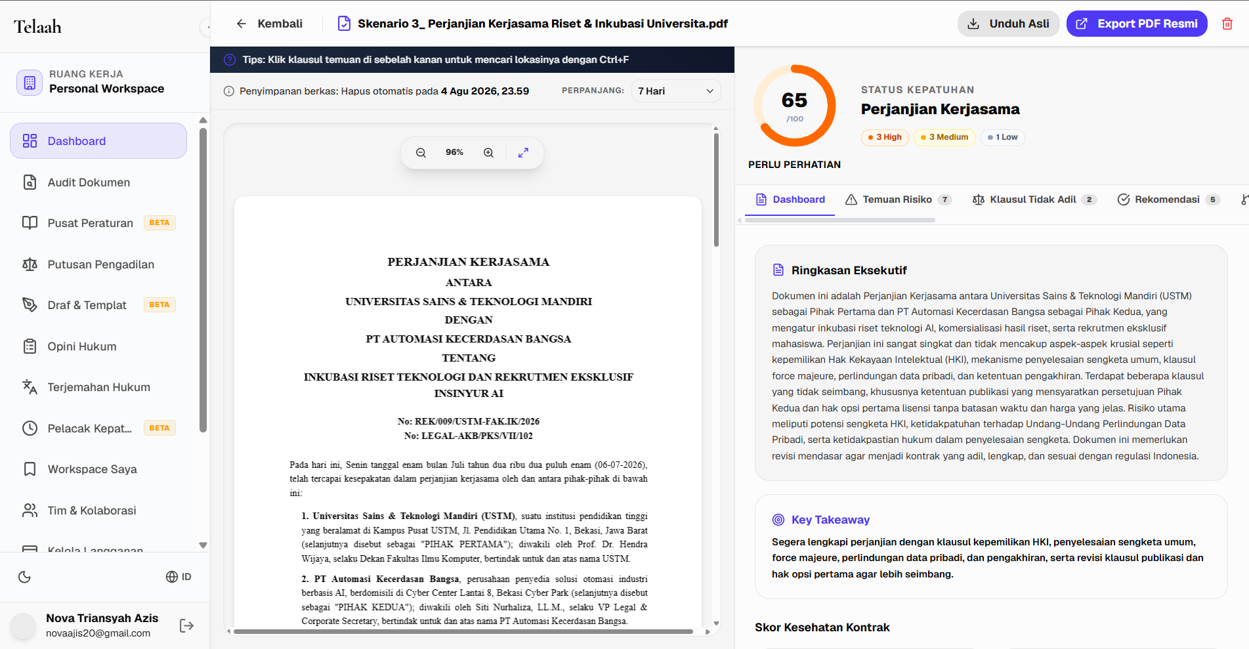Click the Tim & Kolaborasi people icon
Screen dimensions: 1249x649
pos(30,511)
